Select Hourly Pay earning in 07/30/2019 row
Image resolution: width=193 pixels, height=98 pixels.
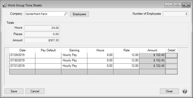[74, 61]
